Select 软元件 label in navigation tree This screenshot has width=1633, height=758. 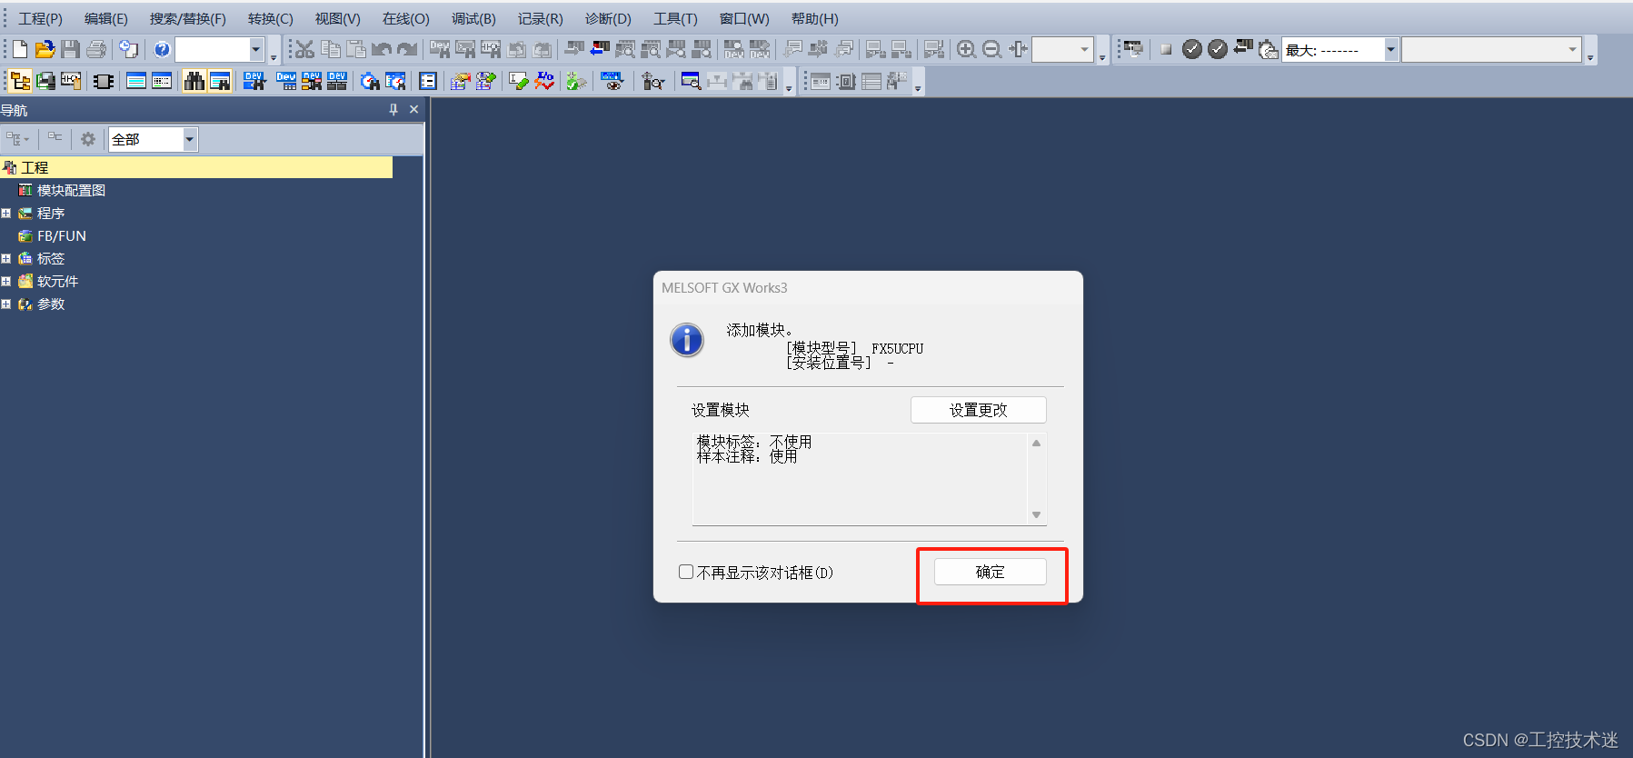[58, 281]
